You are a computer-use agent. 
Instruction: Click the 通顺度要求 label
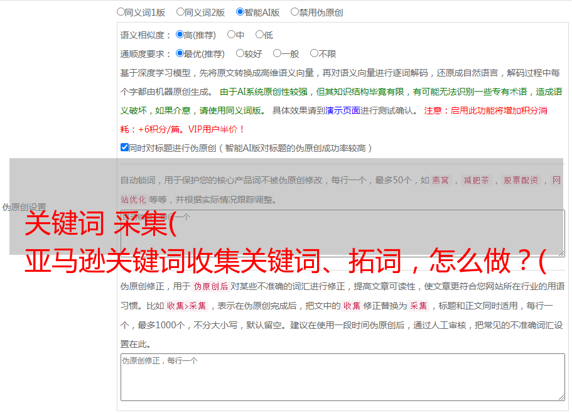(146, 54)
